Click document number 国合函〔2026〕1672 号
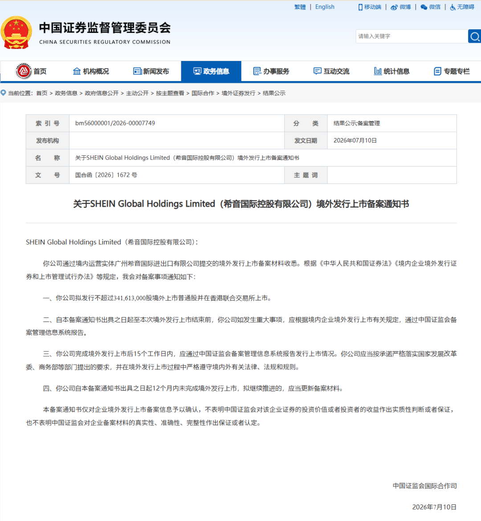Screen dimensions: 481x521 click(x=106, y=175)
